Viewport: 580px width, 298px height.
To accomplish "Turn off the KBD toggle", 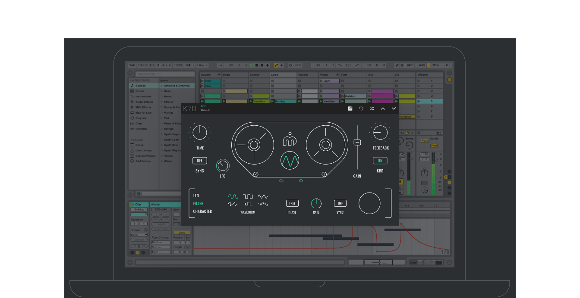I will pyautogui.click(x=380, y=161).
